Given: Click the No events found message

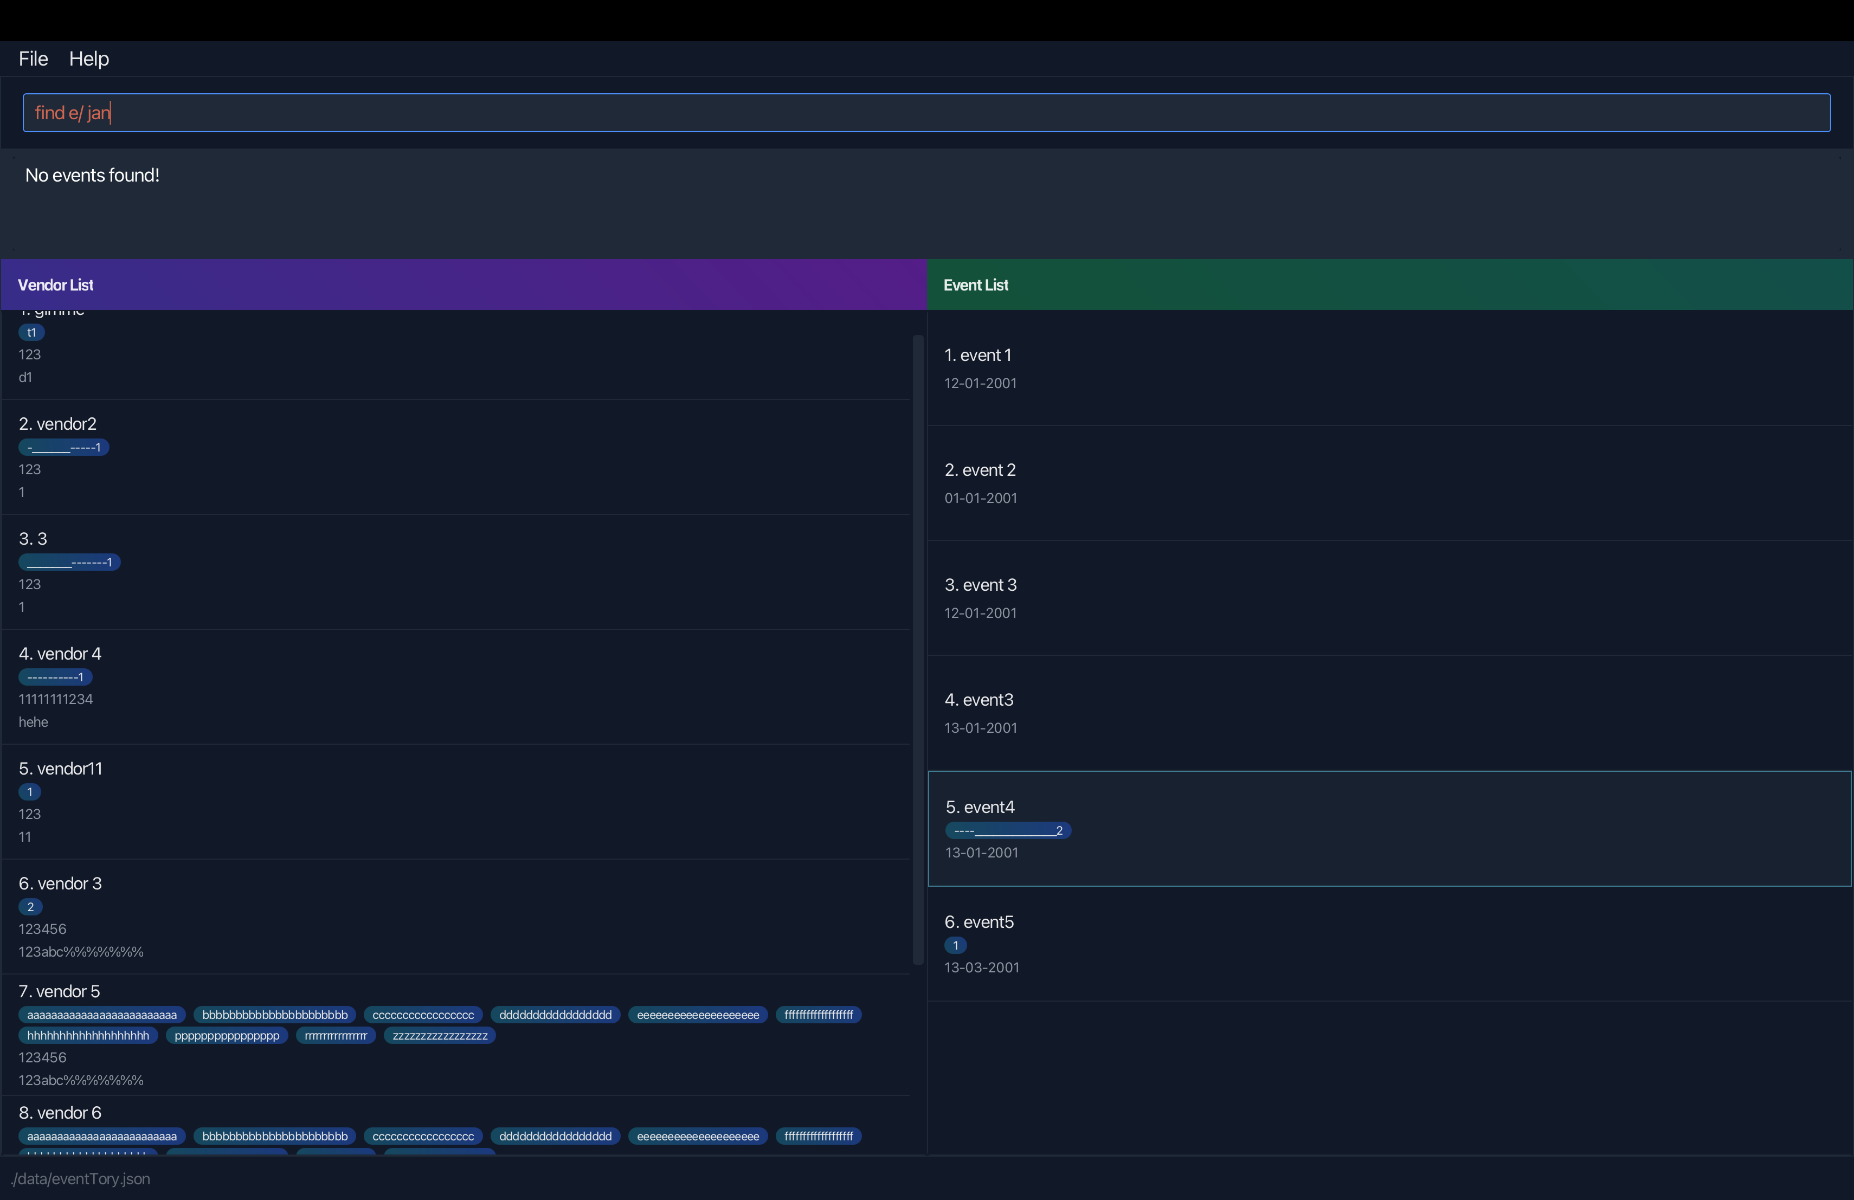Looking at the screenshot, I should pyautogui.click(x=92, y=175).
